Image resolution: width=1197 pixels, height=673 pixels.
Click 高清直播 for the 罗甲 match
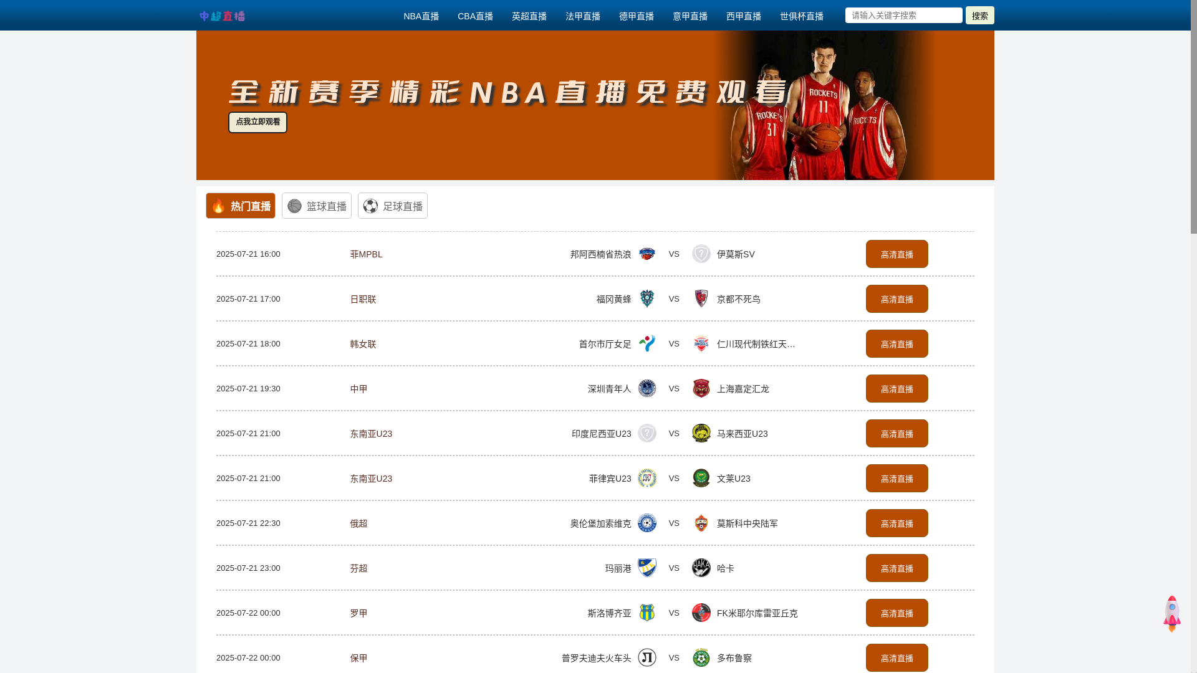point(897,613)
